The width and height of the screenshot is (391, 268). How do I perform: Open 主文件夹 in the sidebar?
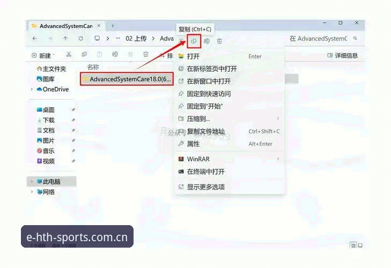pos(51,69)
